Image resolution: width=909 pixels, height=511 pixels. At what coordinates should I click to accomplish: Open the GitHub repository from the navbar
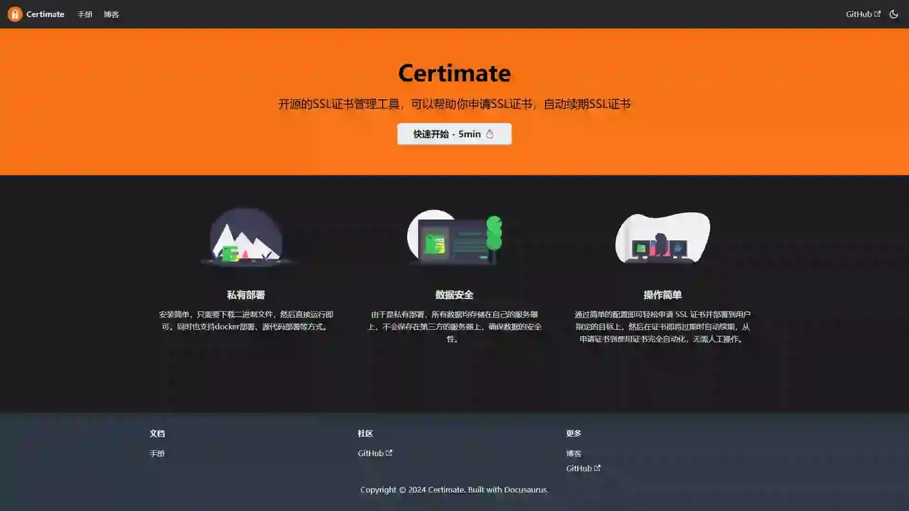coord(858,13)
